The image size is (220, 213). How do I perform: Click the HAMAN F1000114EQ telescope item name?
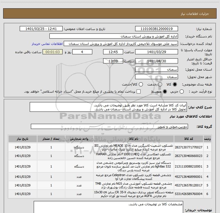134,156
